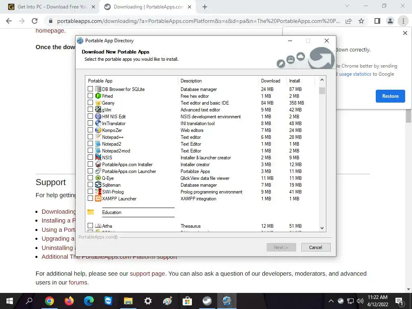Open Firefox from the taskbar
The height and width of the screenshot is (309, 412).
[69, 301]
